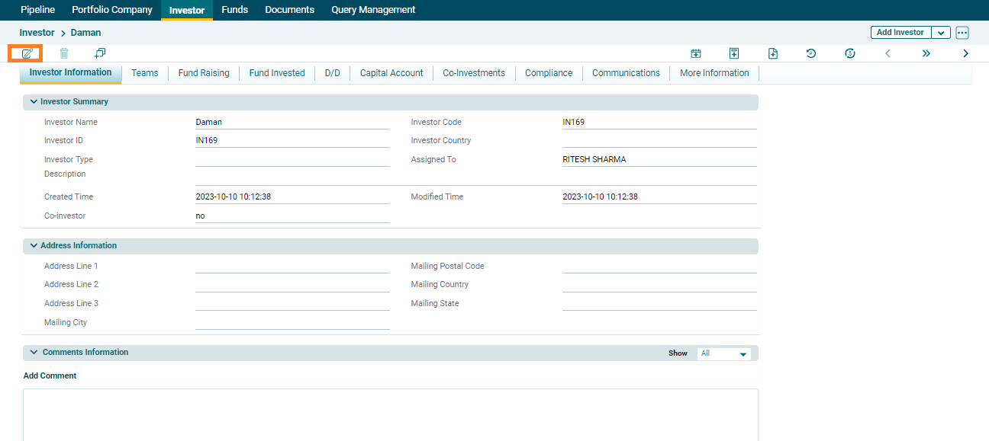Screen dimensions: 989x441
Task: Click the dollar refresh icon
Action: click(x=850, y=53)
